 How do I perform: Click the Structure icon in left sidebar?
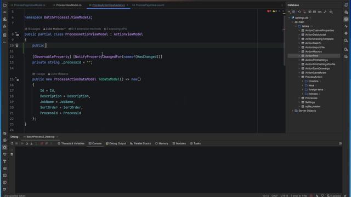pyautogui.click(x=4, y=35)
